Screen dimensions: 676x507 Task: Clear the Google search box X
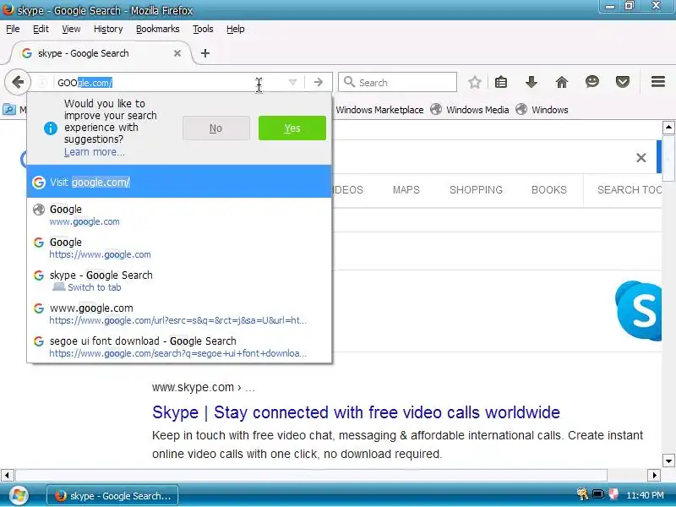coord(641,158)
